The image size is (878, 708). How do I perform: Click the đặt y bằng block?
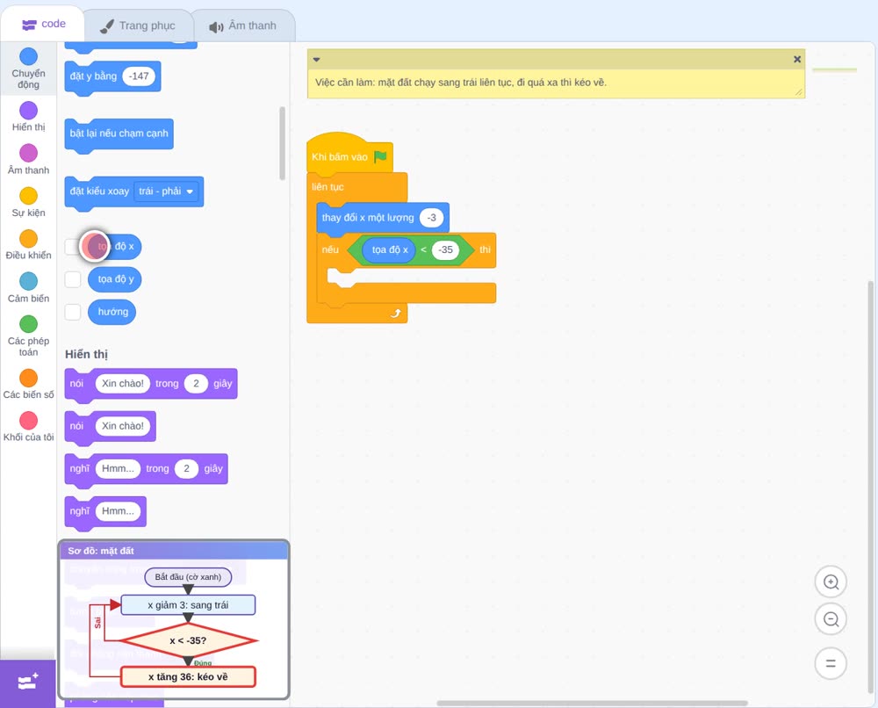click(x=112, y=77)
